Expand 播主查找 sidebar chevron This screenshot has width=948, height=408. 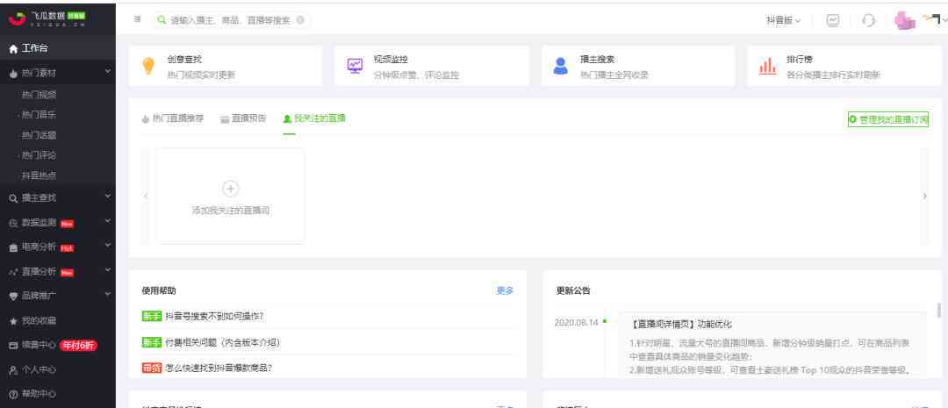(108, 197)
